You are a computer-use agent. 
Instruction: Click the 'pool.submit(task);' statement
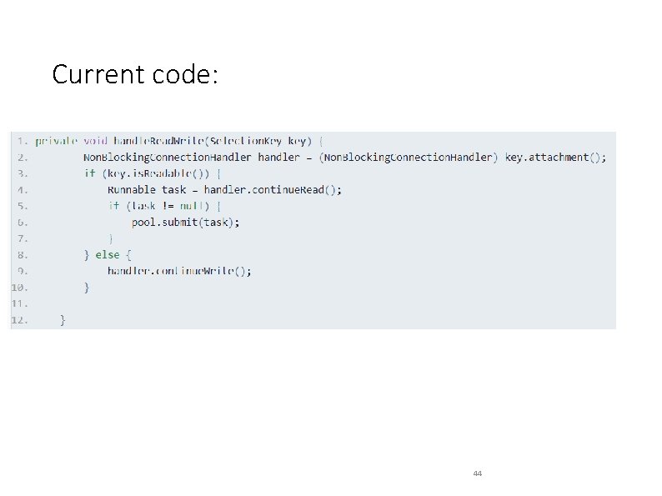(x=185, y=223)
